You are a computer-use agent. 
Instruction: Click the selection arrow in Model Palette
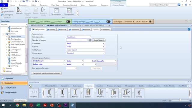(x=30, y=86)
